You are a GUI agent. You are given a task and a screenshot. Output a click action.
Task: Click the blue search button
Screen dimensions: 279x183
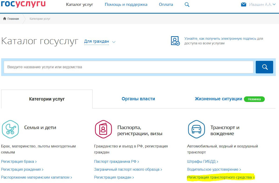[264, 67]
